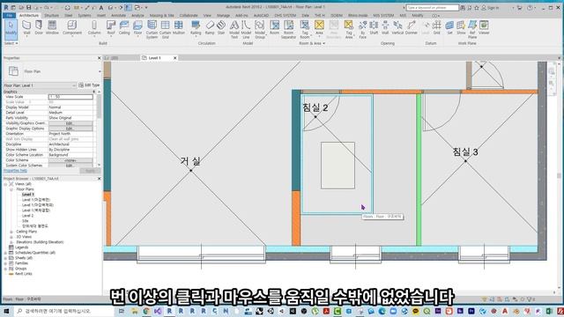The width and height of the screenshot is (564, 317).
Task: Open the File menu tab
Action: 10,16
